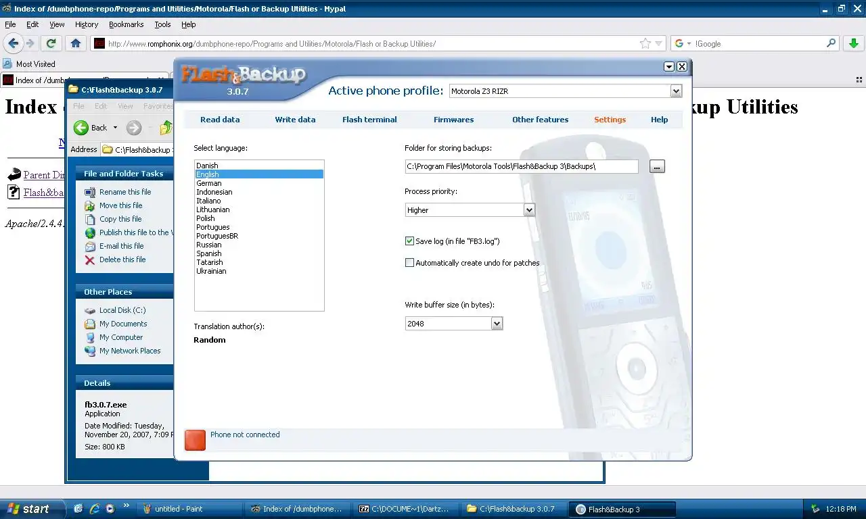The image size is (866, 519).
Task: Click the E-mail this file icon
Action: (90, 246)
